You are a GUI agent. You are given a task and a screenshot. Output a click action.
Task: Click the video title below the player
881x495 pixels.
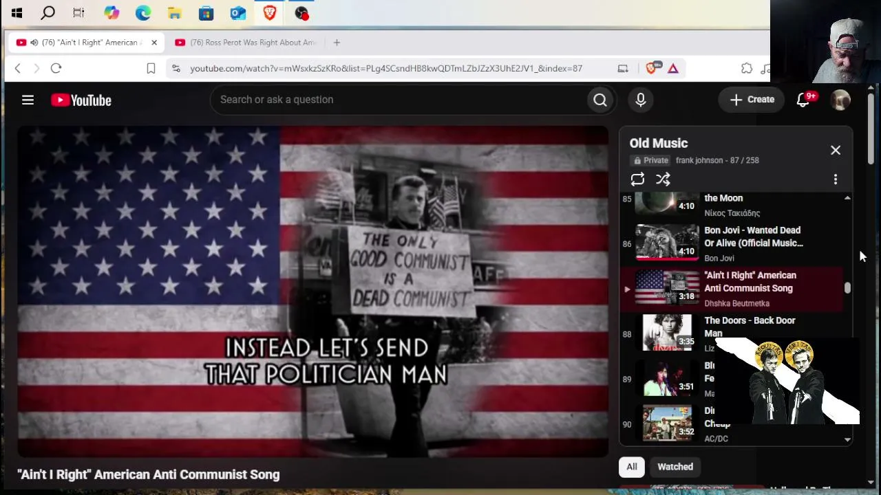pos(149,474)
